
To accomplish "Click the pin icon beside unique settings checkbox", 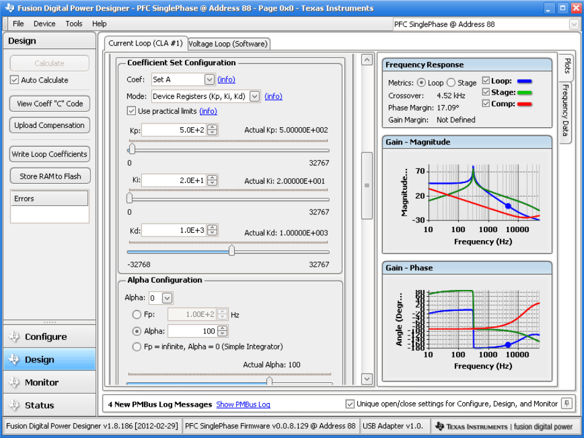I will 567,404.
